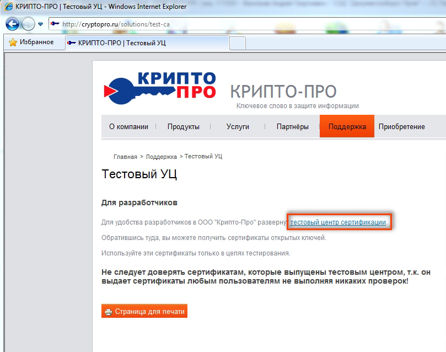This screenshot has height=352, width=446.
Task: Click the Тестовый УЦ breadcrumb text
Action: coord(203,156)
